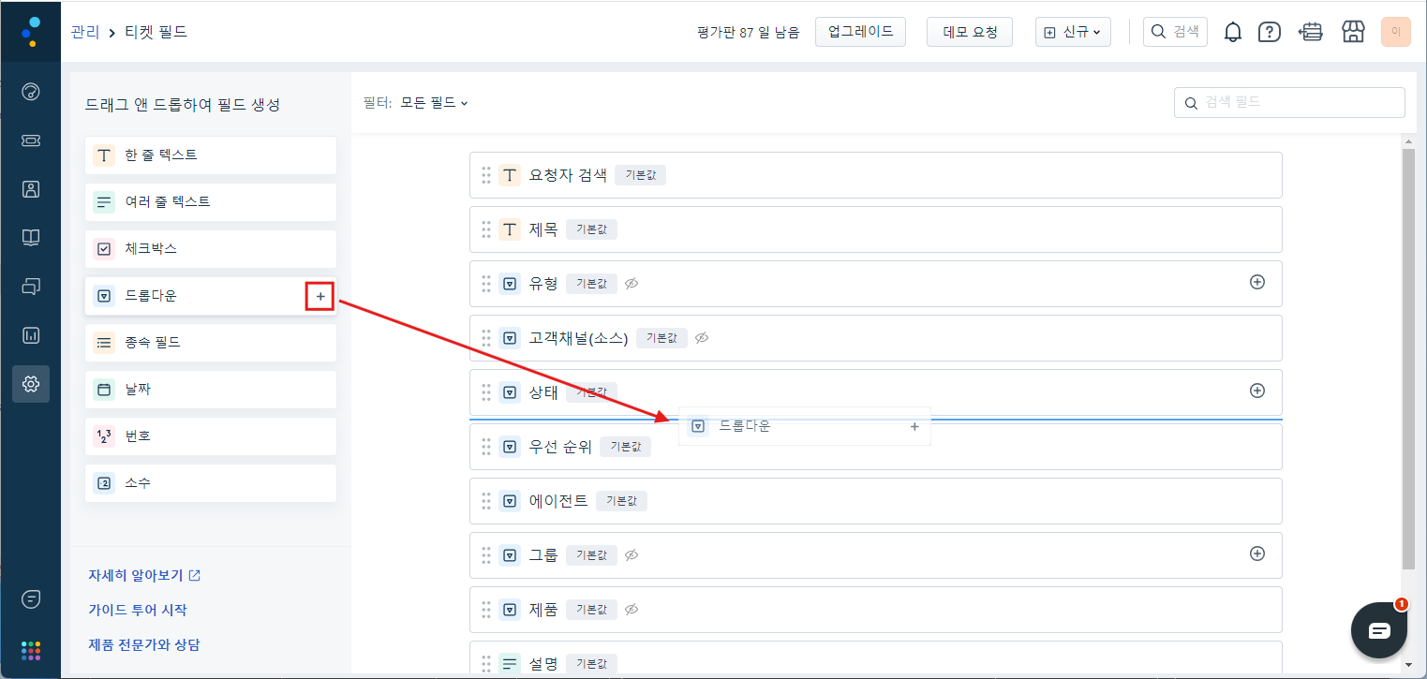The width and height of the screenshot is (1427, 679).
Task: Open the notifications bell icon
Action: click(1233, 32)
